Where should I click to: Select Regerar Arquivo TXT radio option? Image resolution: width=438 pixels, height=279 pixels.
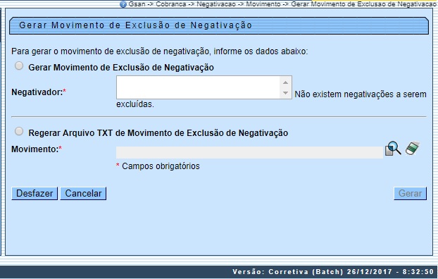19,131
